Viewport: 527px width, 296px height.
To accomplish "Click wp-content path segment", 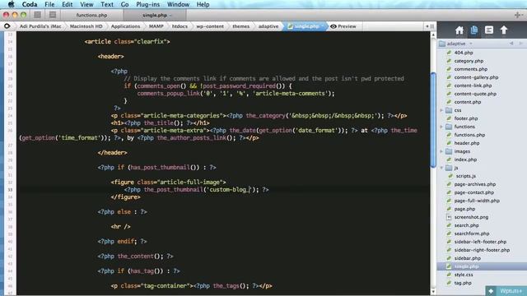I will [210, 26].
